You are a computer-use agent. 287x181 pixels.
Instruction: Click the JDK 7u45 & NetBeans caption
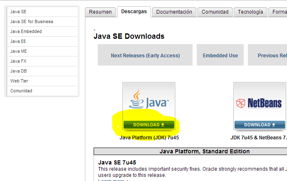(259, 138)
